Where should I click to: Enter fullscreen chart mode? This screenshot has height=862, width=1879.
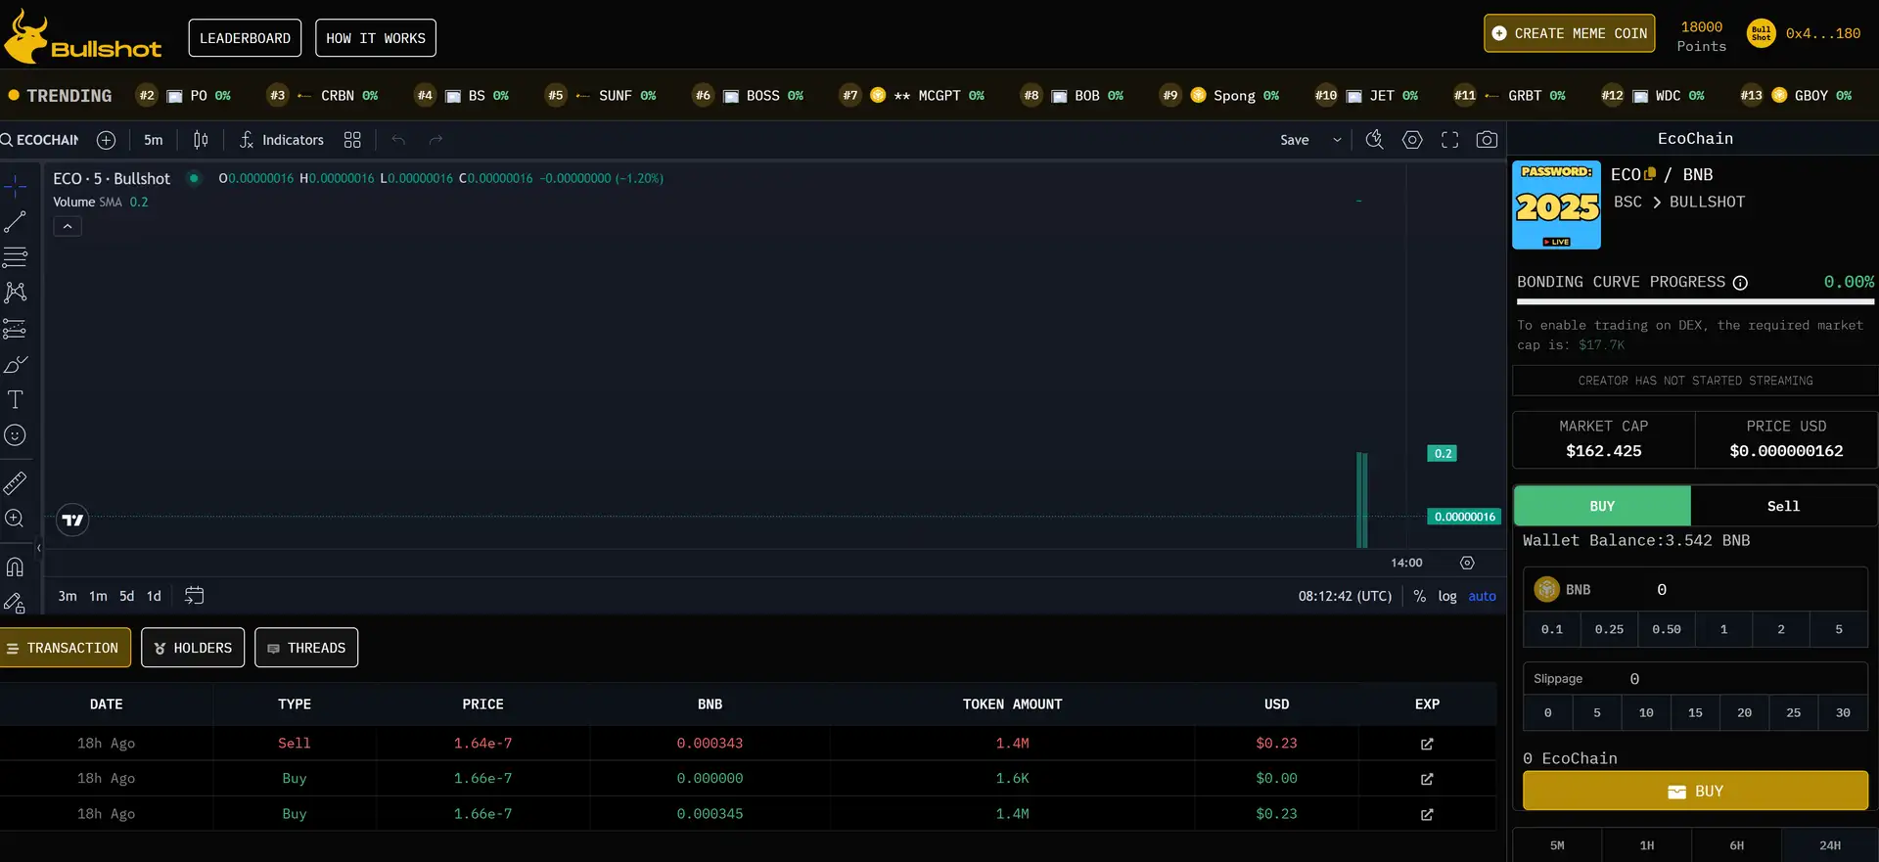1449,140
